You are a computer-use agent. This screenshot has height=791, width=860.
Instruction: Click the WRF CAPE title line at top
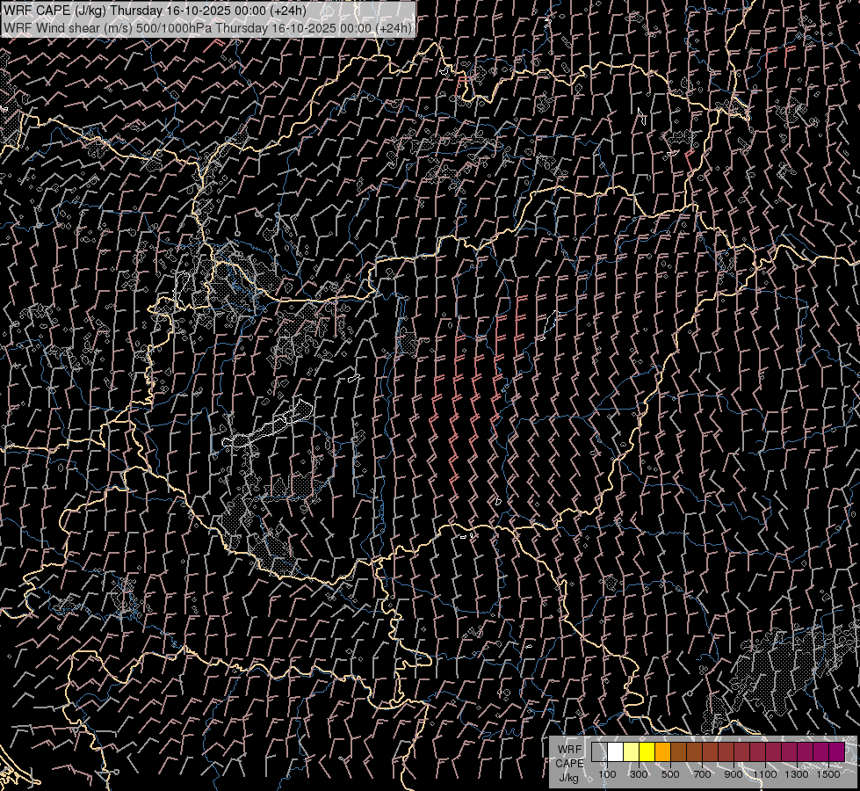click(x=155, y=11)
